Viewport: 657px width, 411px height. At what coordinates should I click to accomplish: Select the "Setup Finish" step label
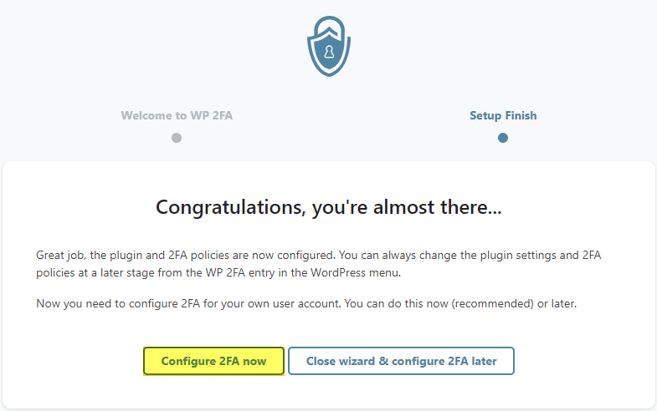[x=503, y=115]
